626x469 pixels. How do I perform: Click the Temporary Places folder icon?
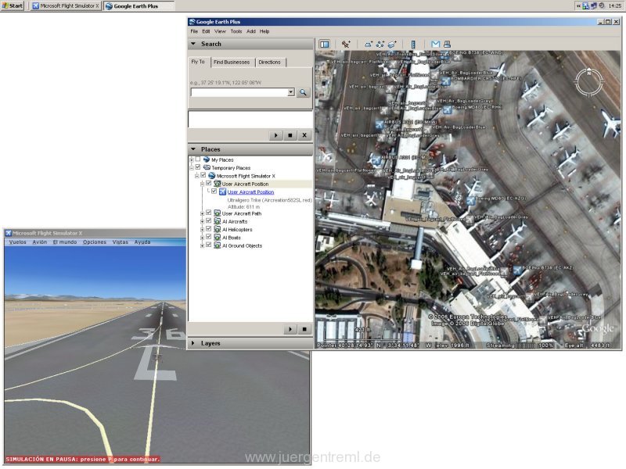pos(207,167)
